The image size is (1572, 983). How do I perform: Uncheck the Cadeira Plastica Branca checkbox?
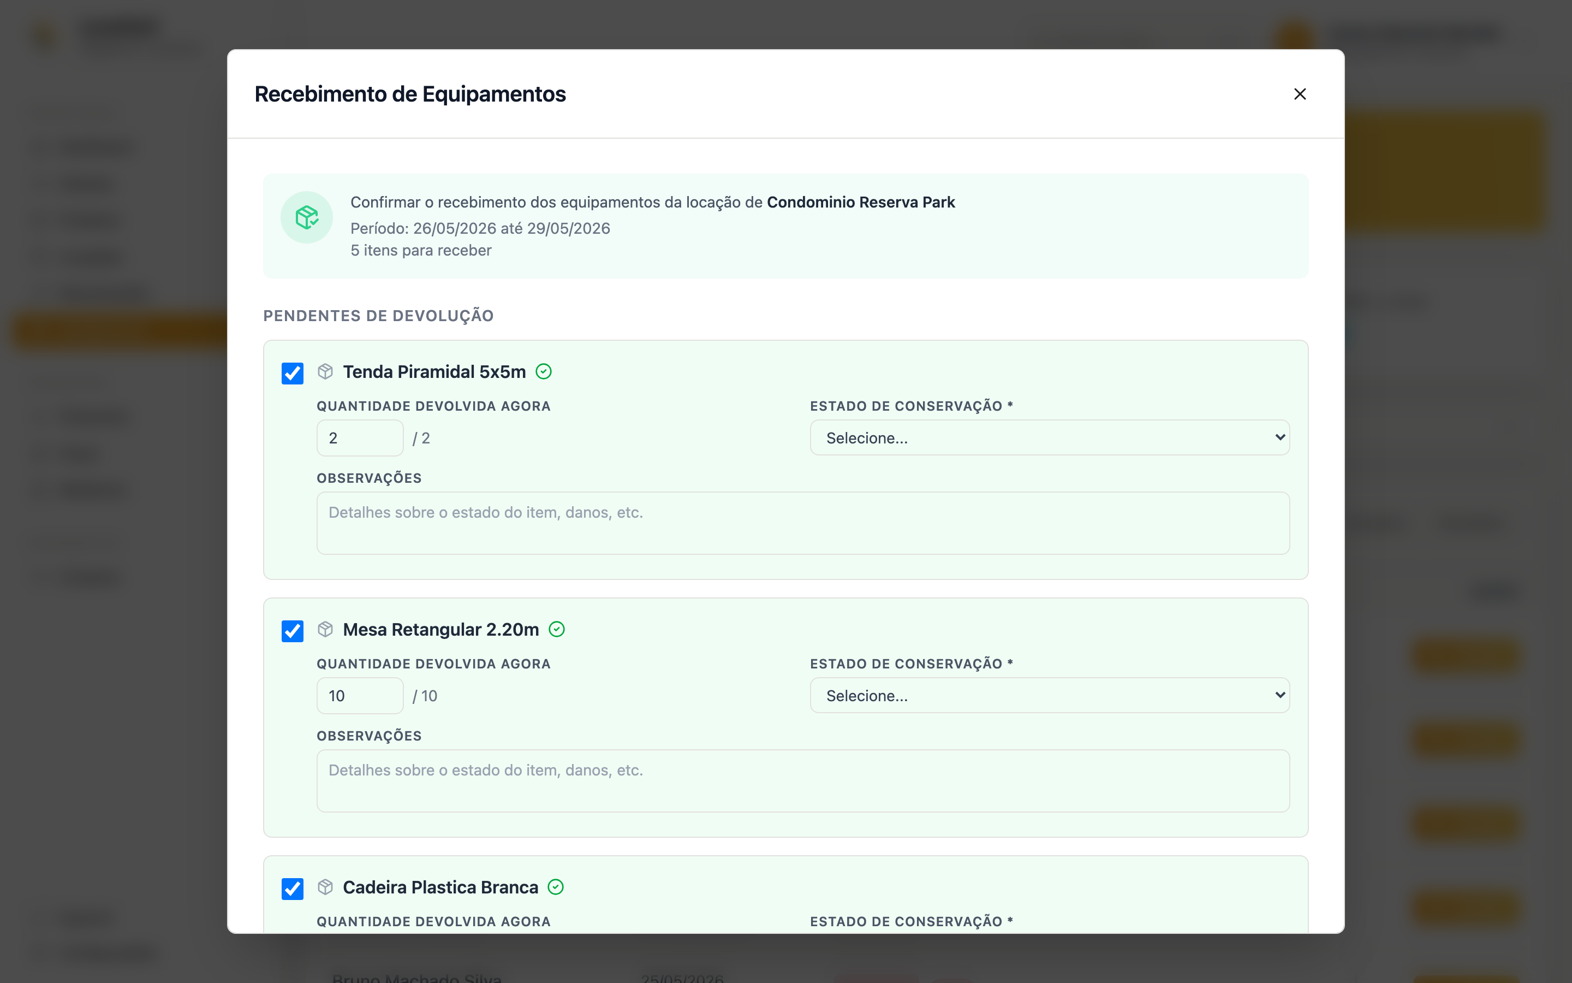point(293,889)
